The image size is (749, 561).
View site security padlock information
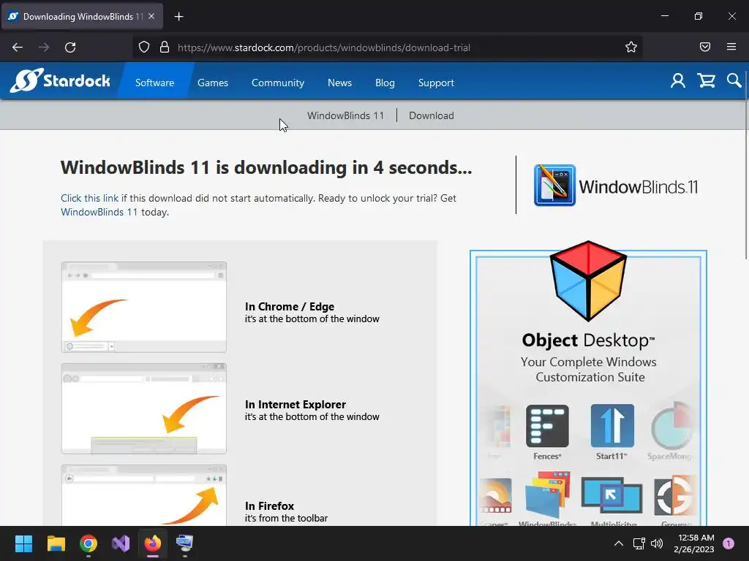pyautogui.click(x=165, y=47)
